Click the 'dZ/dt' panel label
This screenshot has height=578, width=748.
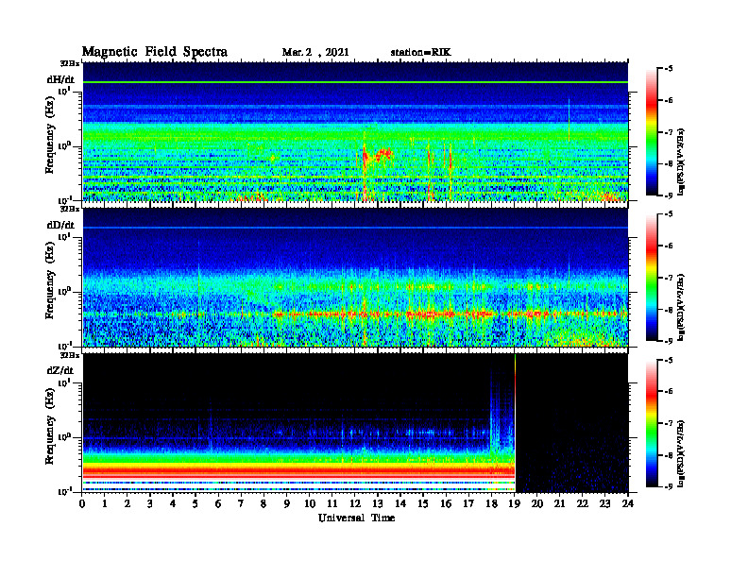tap(60, 370)
